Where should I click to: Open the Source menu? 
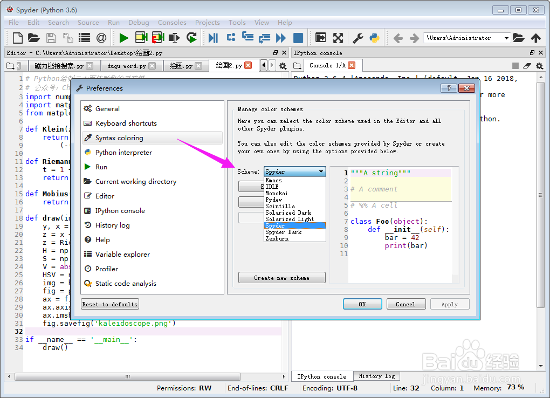click(88, 23)
